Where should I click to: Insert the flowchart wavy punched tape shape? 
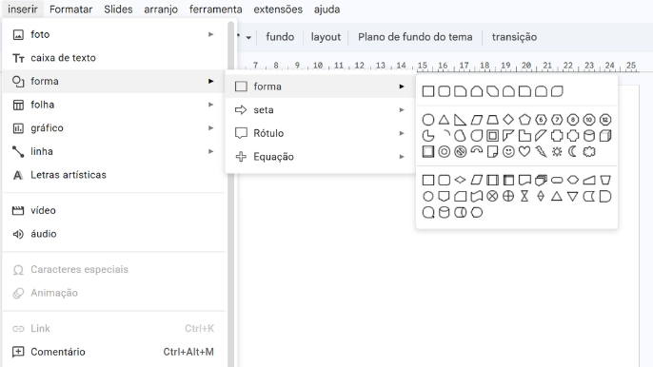[476, 196]
